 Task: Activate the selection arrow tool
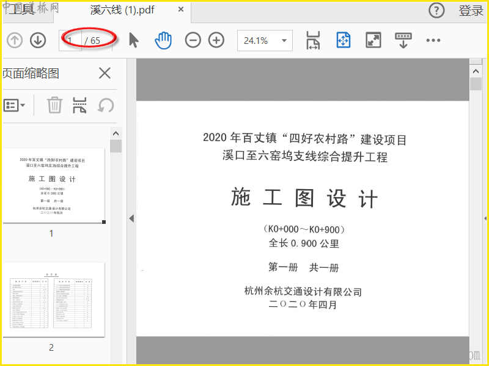coord(134,40)
